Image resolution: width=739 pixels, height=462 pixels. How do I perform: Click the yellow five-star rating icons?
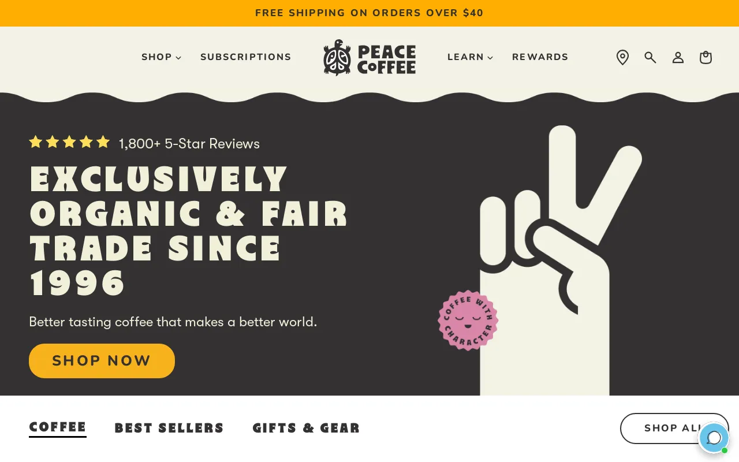point(69,142)
